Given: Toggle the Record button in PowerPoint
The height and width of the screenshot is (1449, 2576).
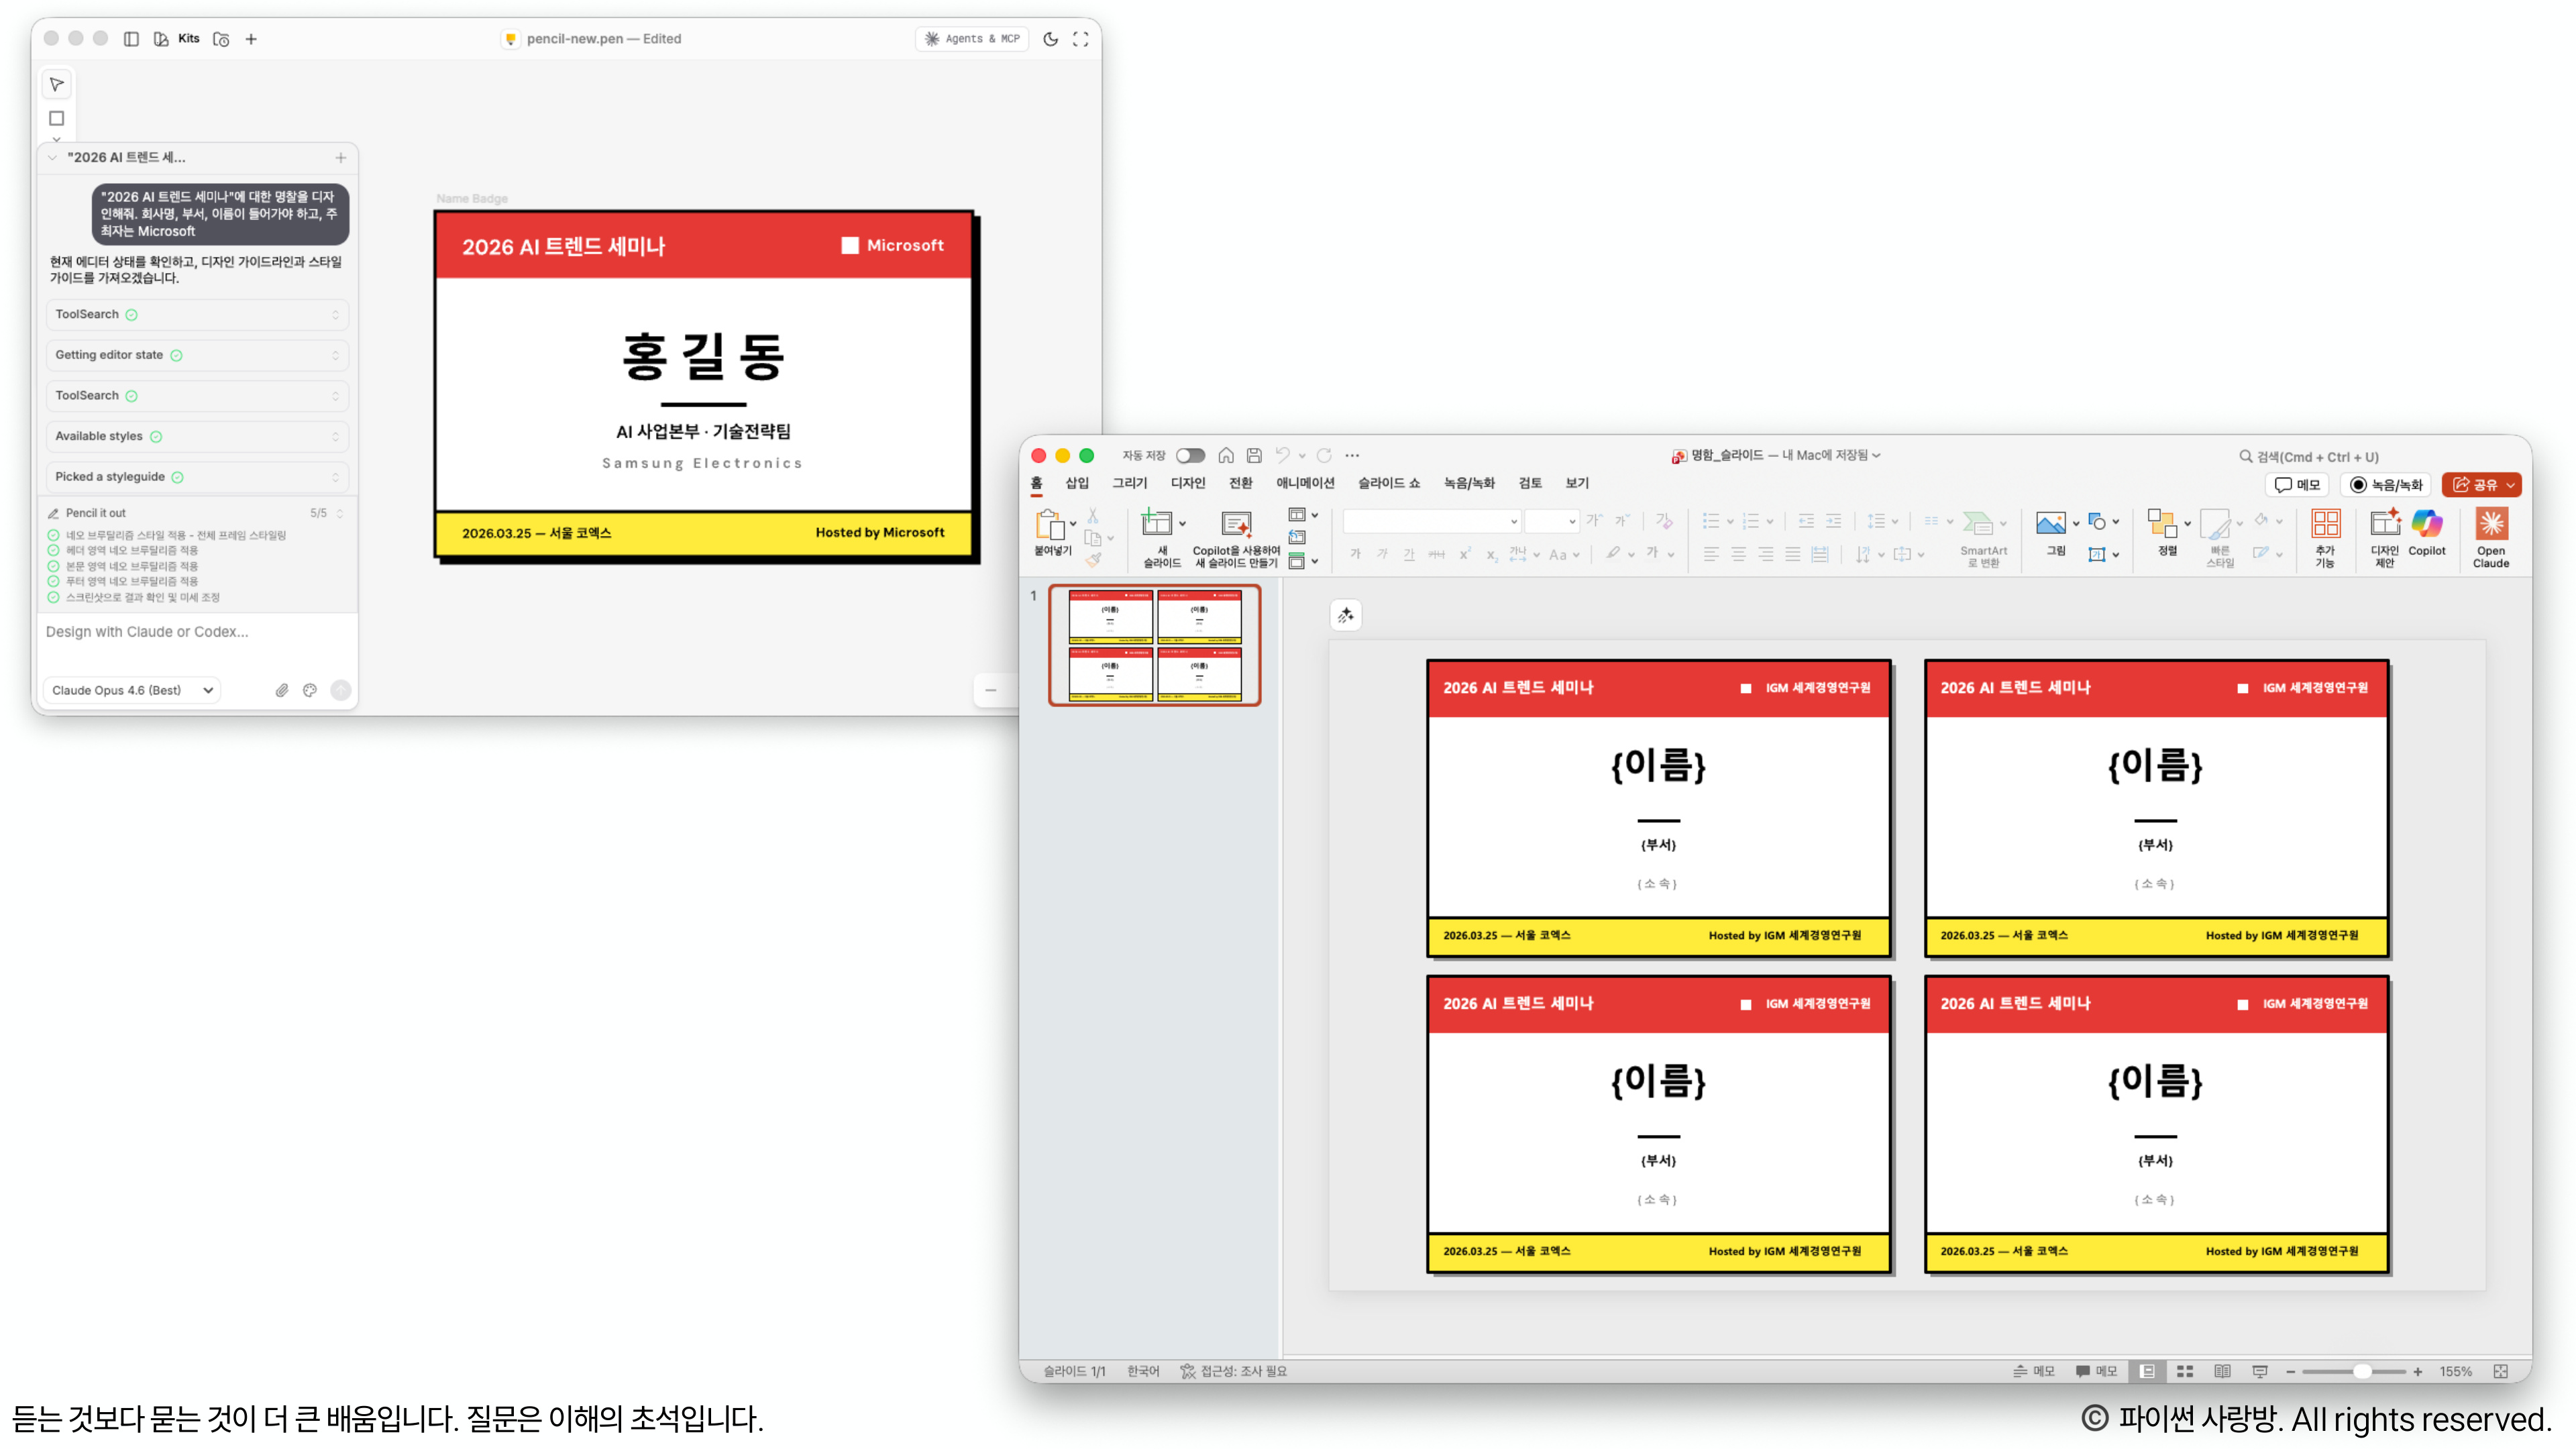Looking at the screenshot, I should click(2386, 485).
